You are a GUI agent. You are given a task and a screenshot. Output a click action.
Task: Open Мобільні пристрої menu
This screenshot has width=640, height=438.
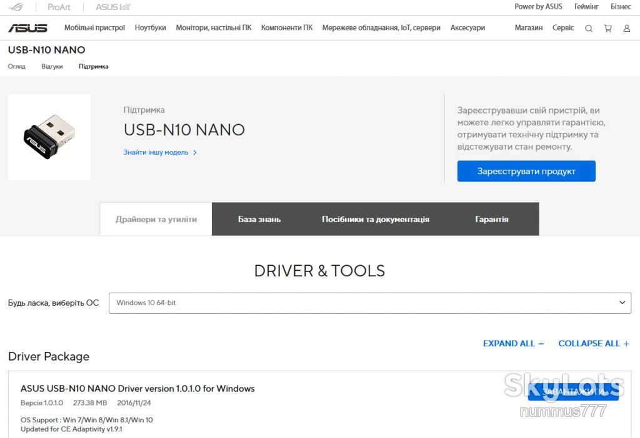pos(95,27)
